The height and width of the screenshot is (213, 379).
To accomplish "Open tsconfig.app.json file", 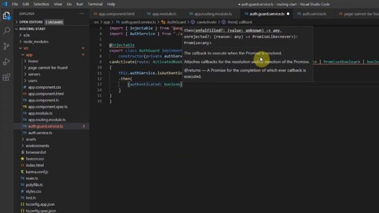I will [40, 204].
